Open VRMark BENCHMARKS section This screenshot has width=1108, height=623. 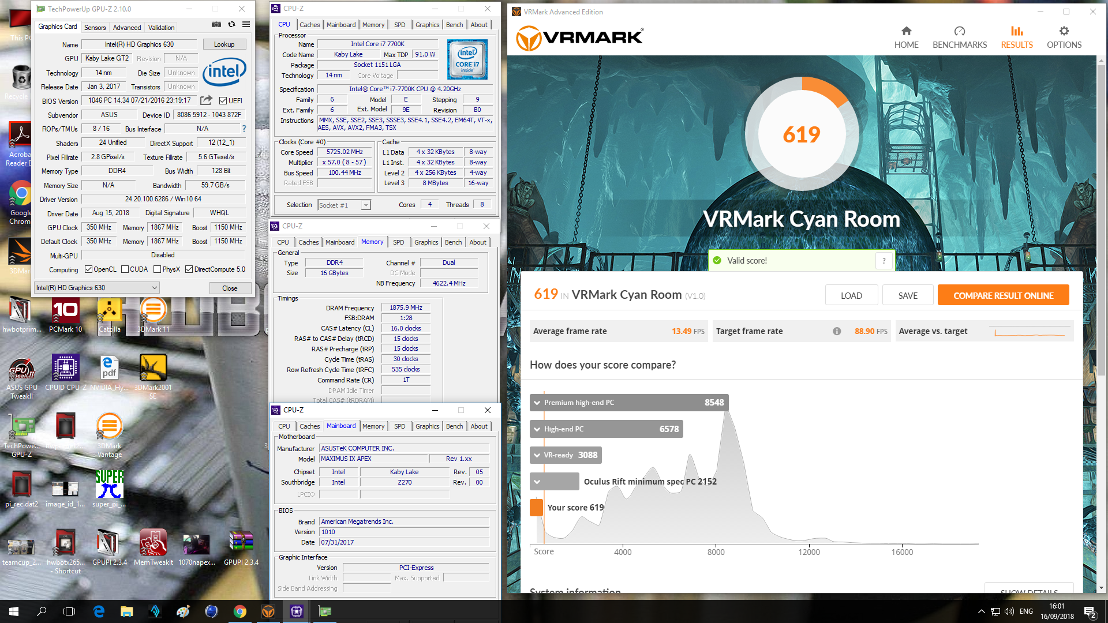pos(959,37)
